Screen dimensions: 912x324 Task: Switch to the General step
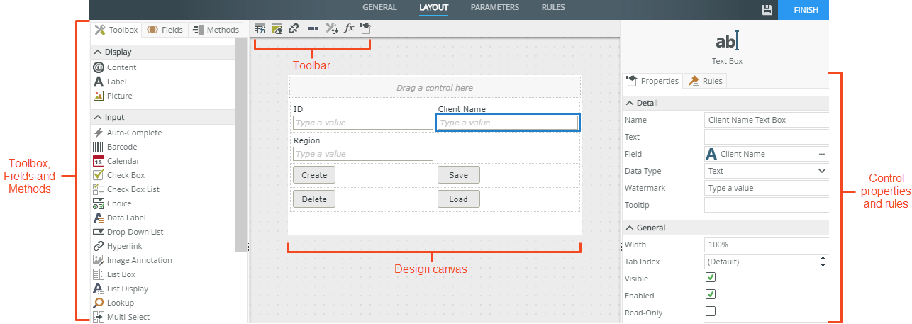tap(379, 8)
